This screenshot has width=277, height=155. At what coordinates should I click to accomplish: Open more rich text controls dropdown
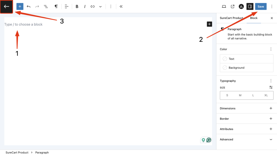pyautogui.click(x=100, y=6)
